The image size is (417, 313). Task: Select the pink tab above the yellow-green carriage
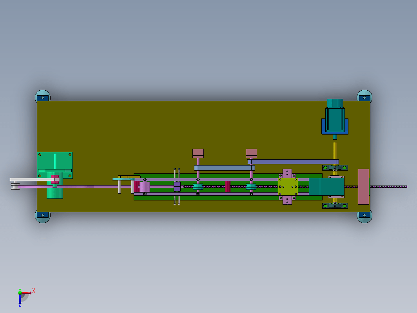[x=287, y=173]
